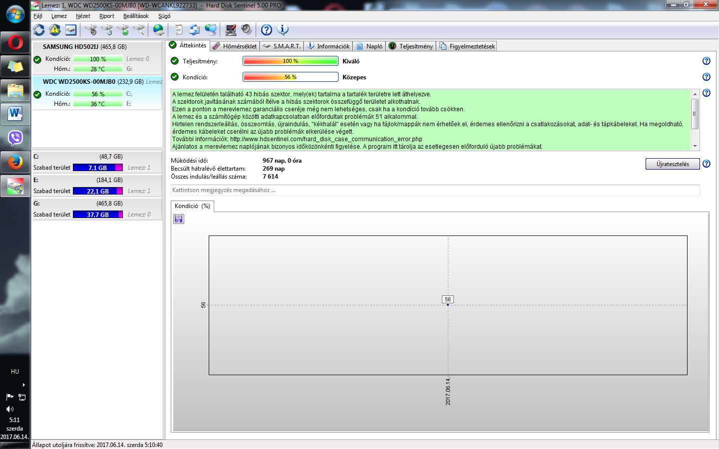Click the HU language indicator
719x449 pixels.
pos(15,372)
